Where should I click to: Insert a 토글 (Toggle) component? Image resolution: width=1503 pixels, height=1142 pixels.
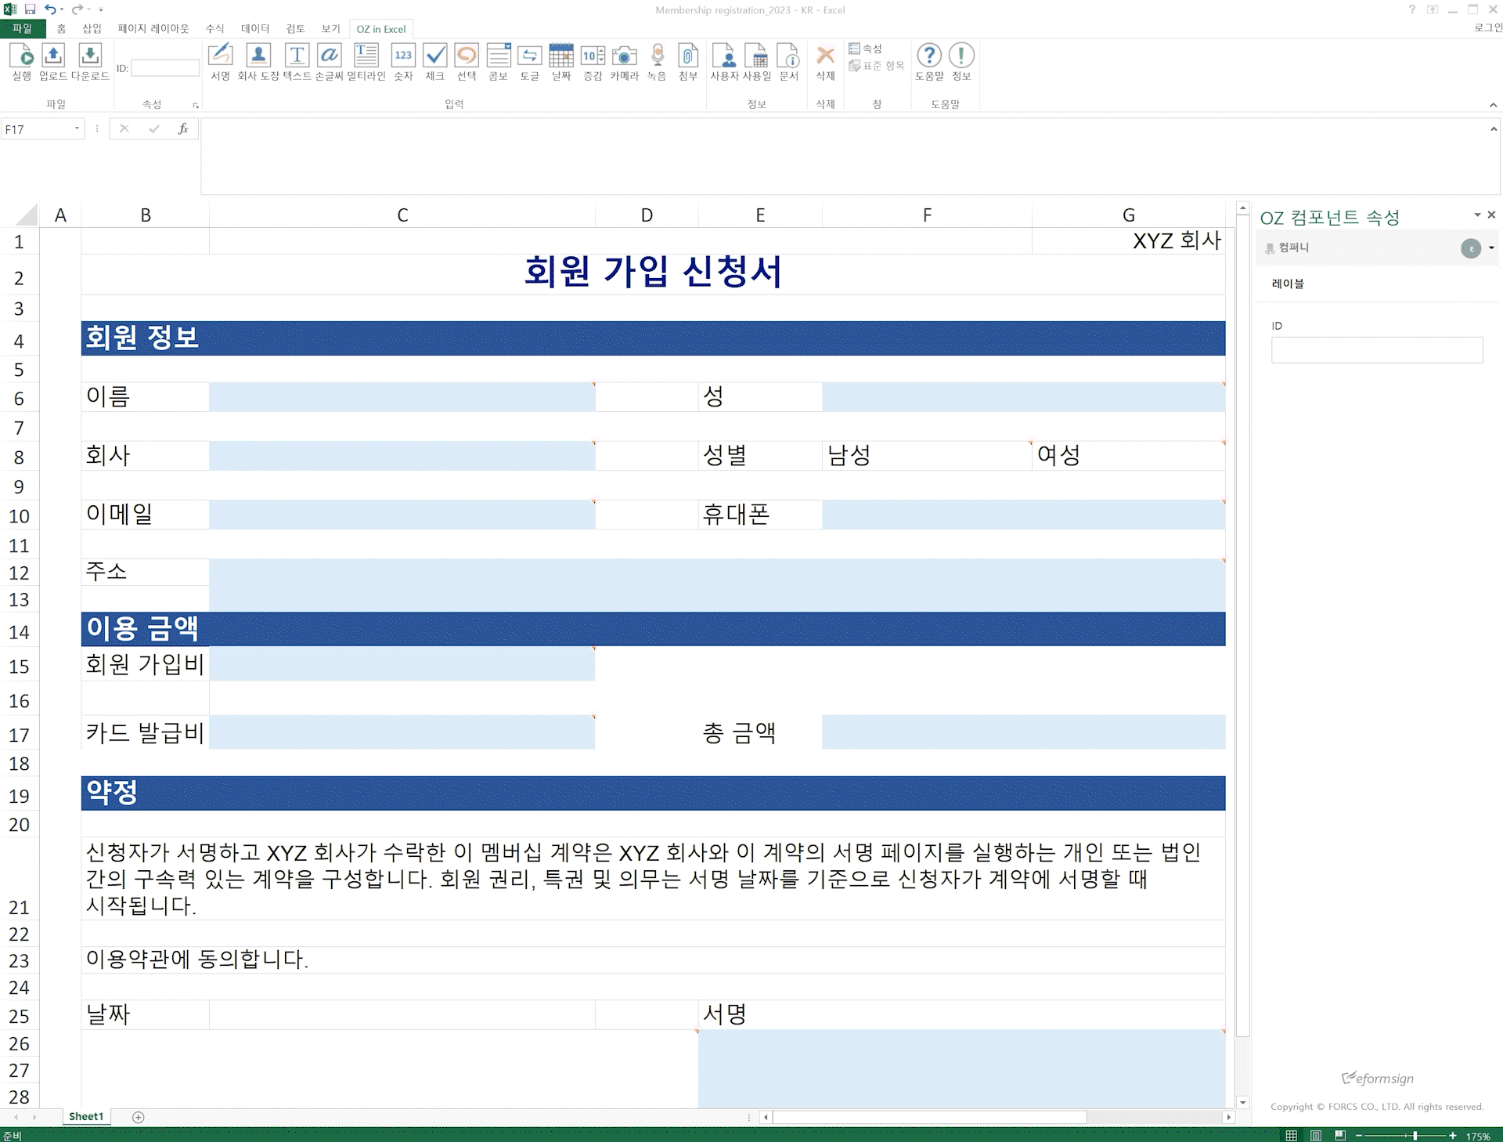point(530,62)
